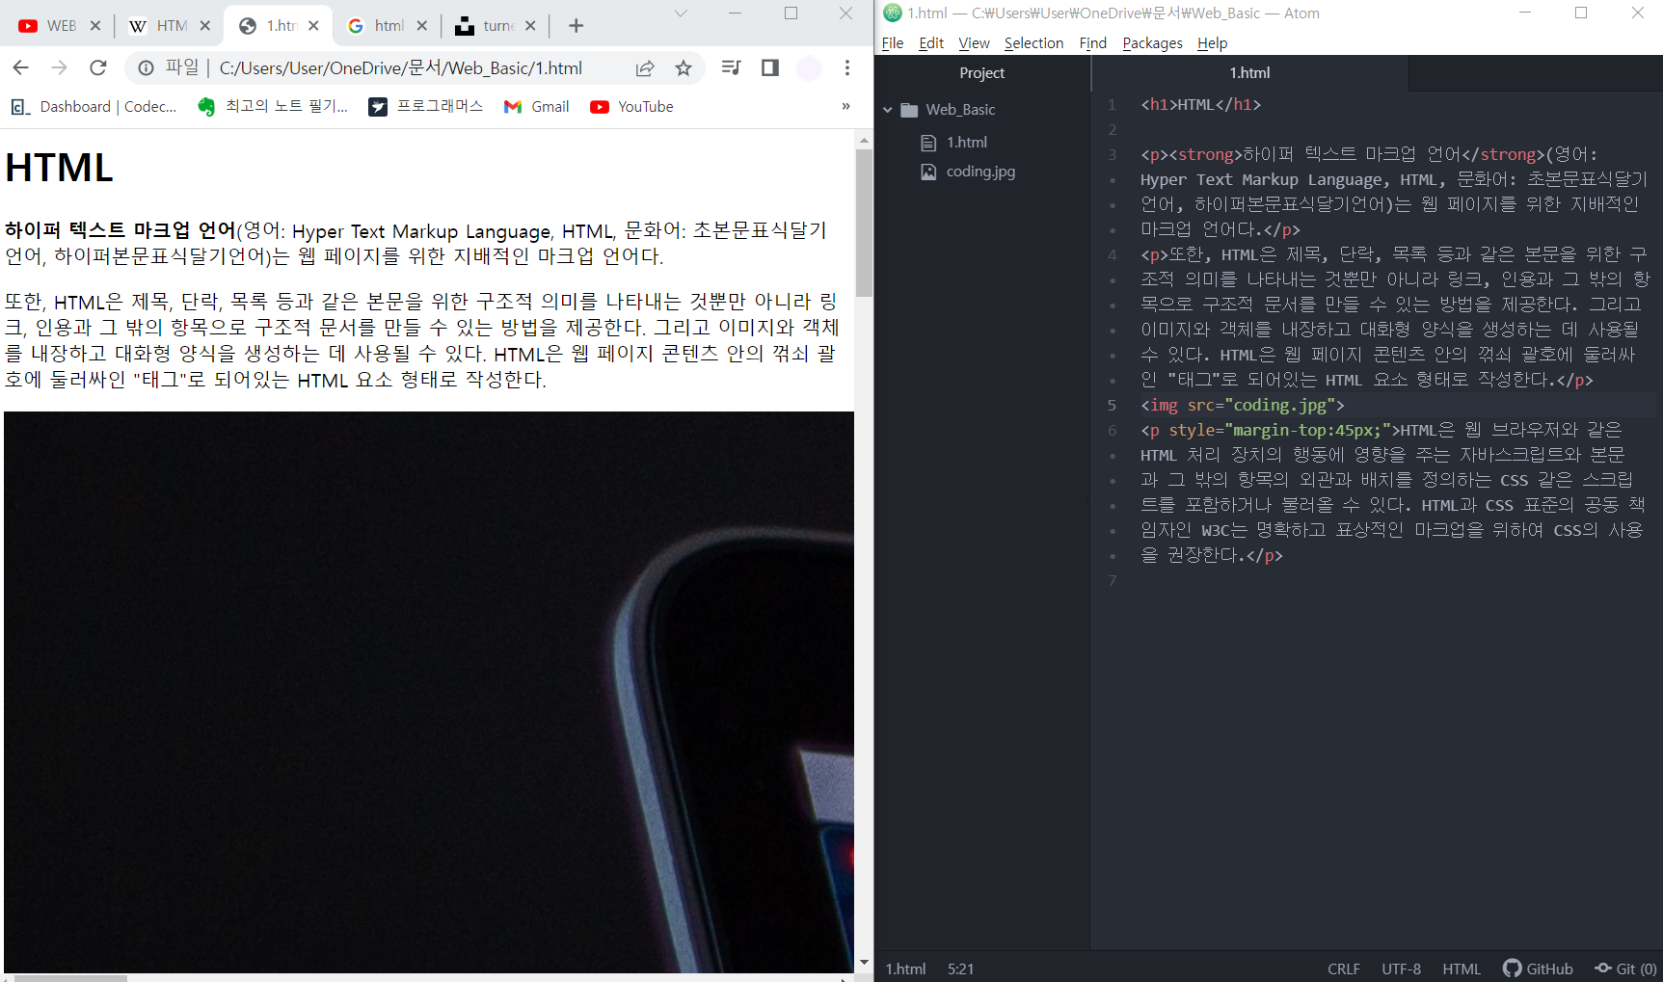1663x982 pixels.
Task: Change CRLF line ending in status bar
Action: (1343, 969)
